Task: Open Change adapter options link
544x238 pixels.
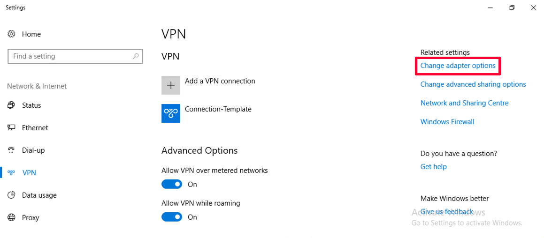Action: (x=458, y=66)
